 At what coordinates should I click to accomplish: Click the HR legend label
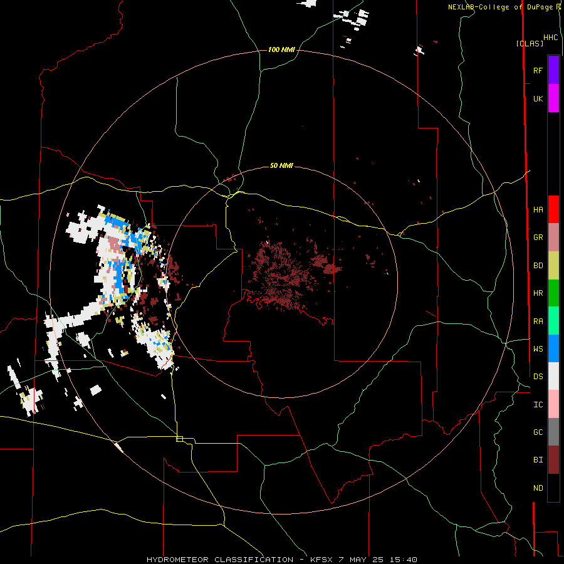pyautogui.click(x=538, y=293)
